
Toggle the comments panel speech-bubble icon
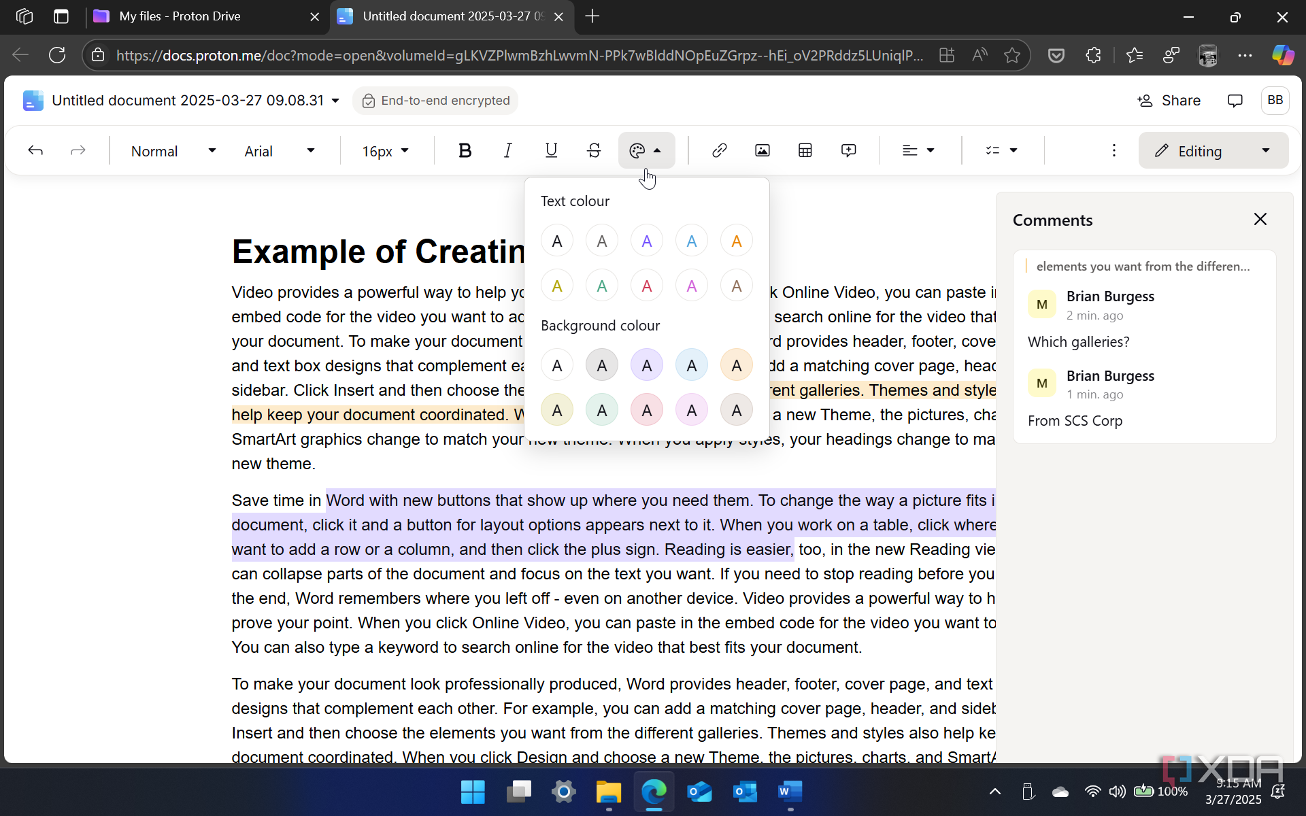click(x=1235, y=101)
